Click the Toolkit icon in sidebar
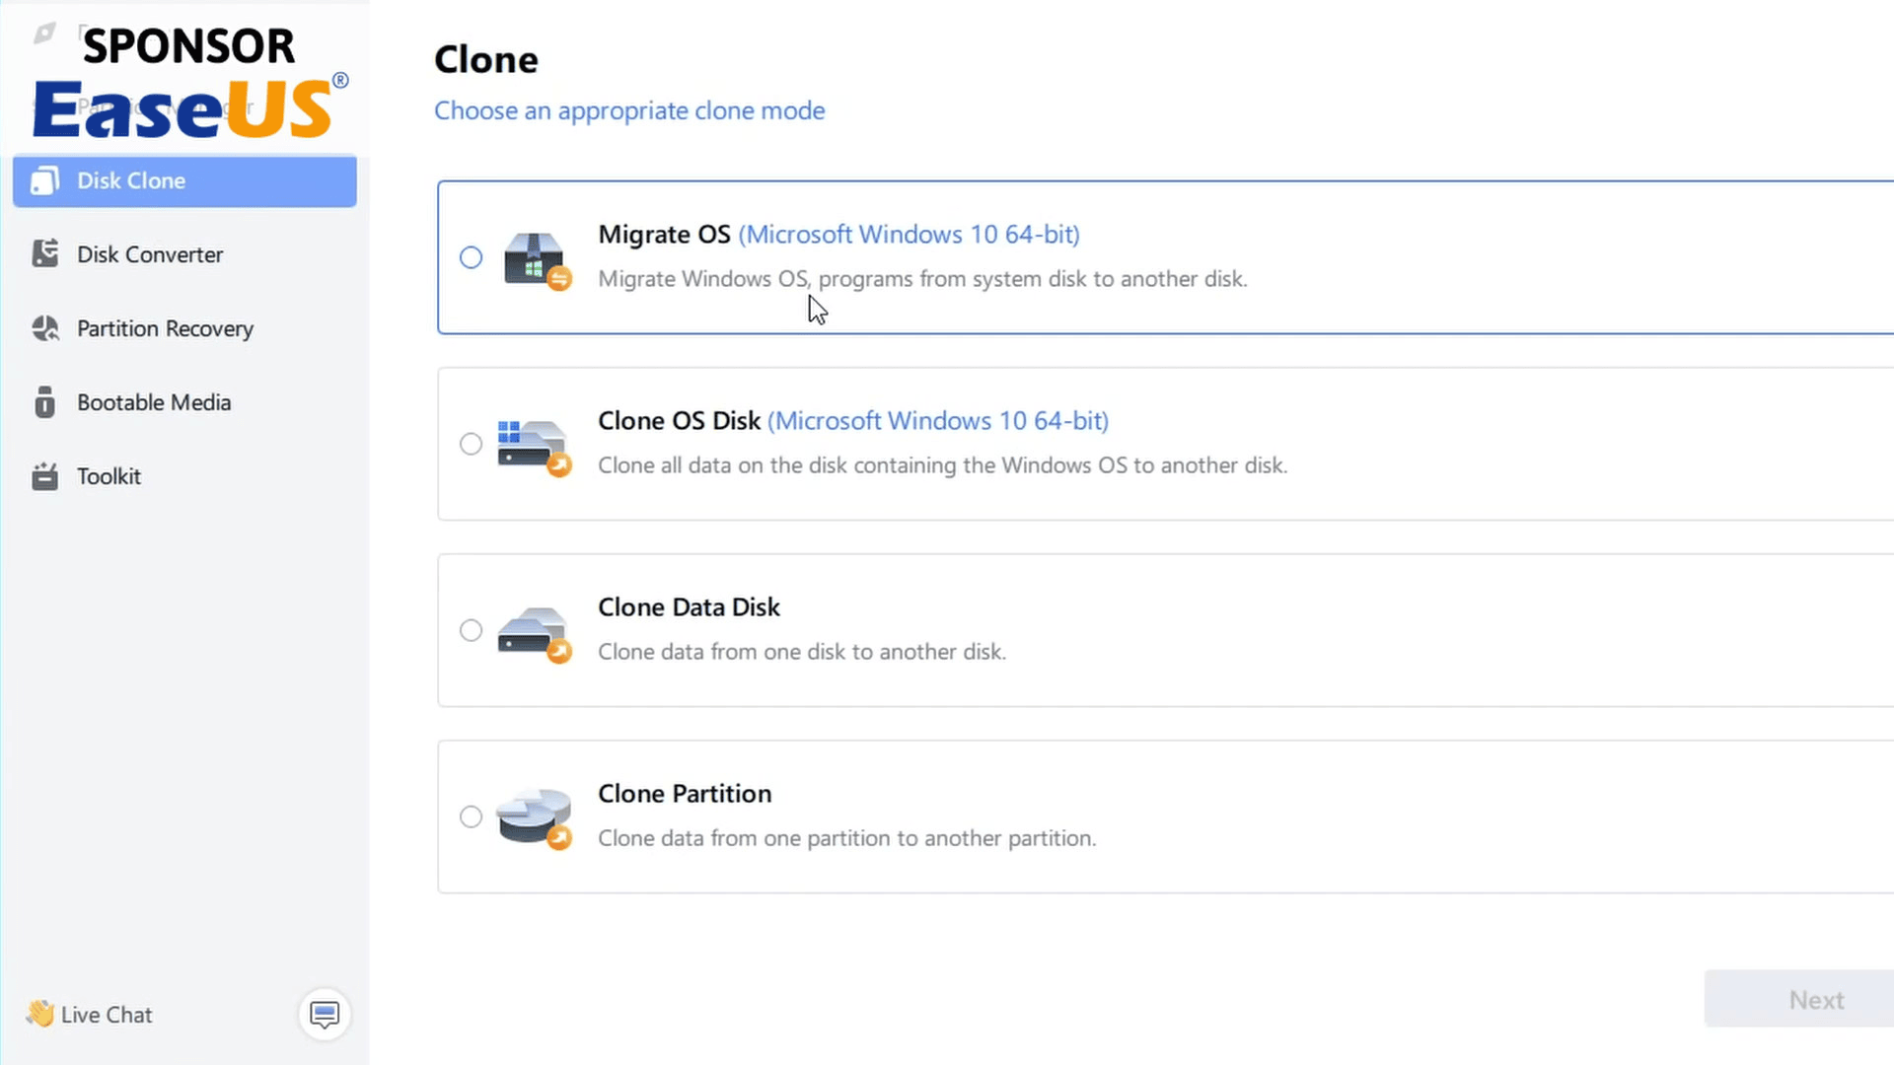 click(45, 476)
